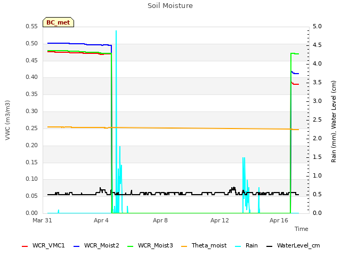Click the 4.5 right axis value
Screen dimensions: 341x256
317,45
